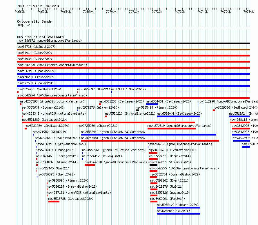
Task: Click nsv5532704 (ByrskaBishop2022) label
Action: click(175, 174)
